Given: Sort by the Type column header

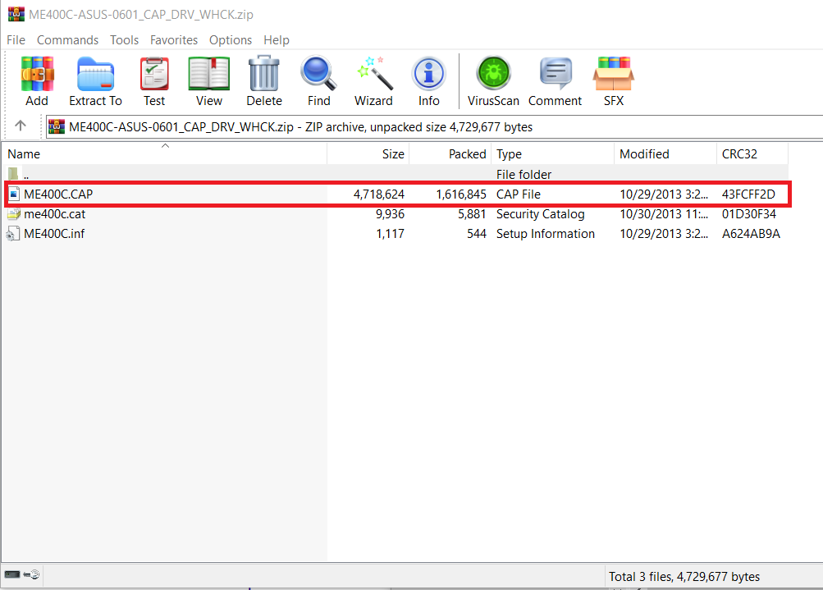Looking at the screenshot, I should [552, 153].
